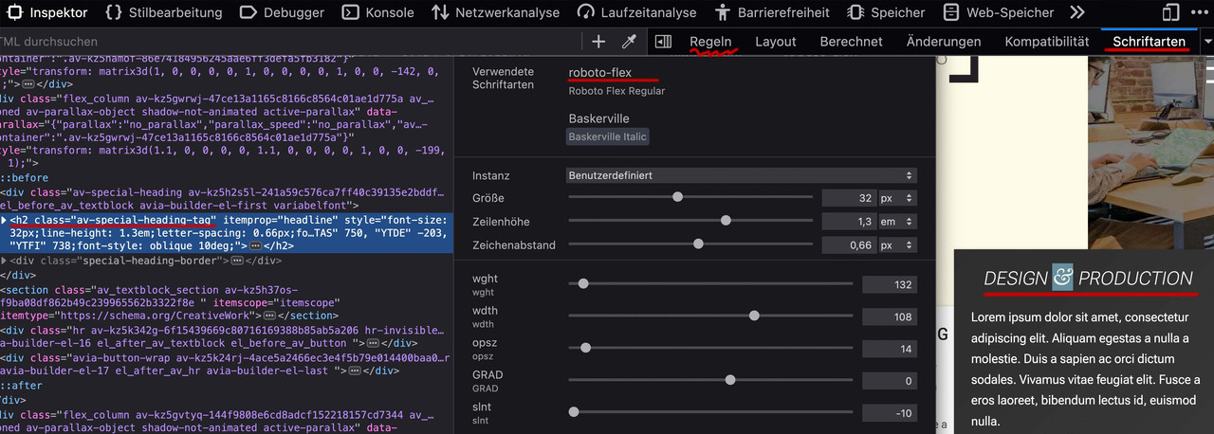Click the Zeichenabstand value field 0,66

tap(847, 244)
